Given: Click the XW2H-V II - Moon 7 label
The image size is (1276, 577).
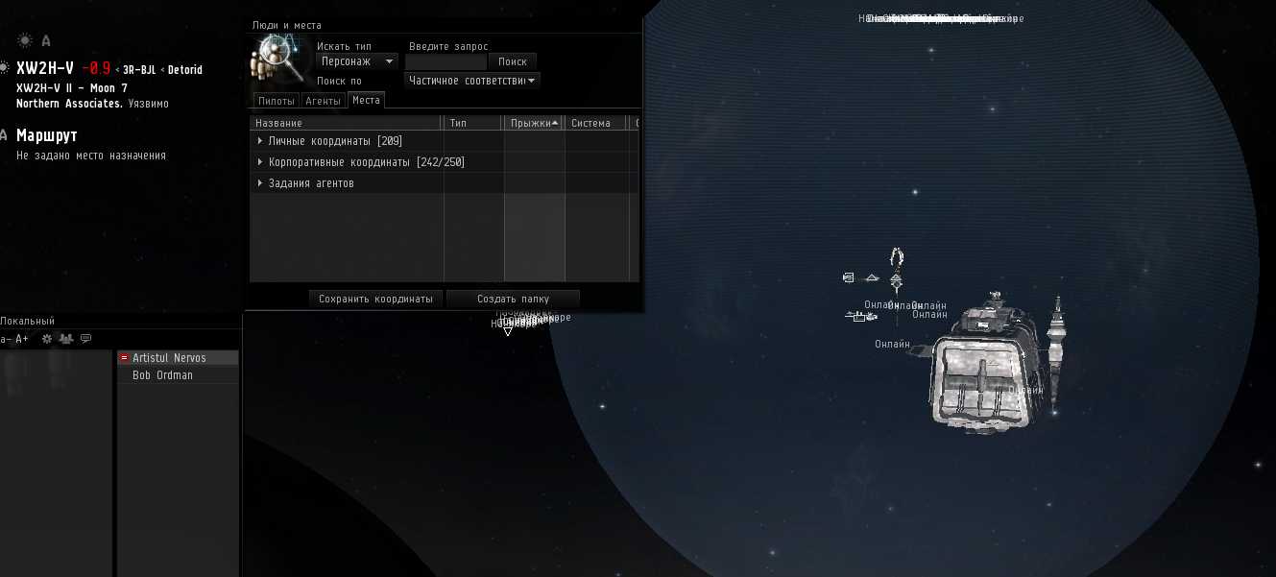Looking at the screenshot, I should pos(72,88).
